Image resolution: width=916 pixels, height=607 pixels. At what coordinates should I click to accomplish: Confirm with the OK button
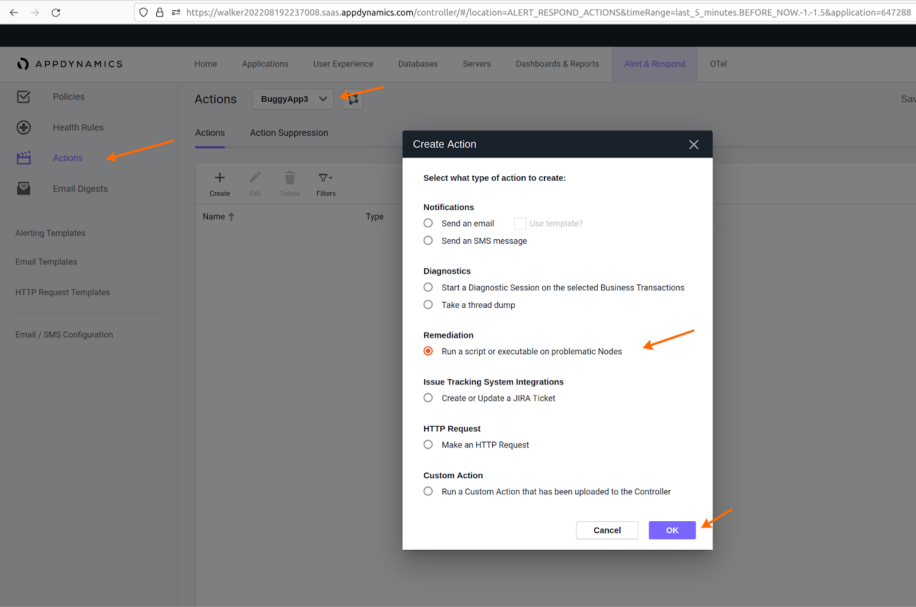[672, 530]
